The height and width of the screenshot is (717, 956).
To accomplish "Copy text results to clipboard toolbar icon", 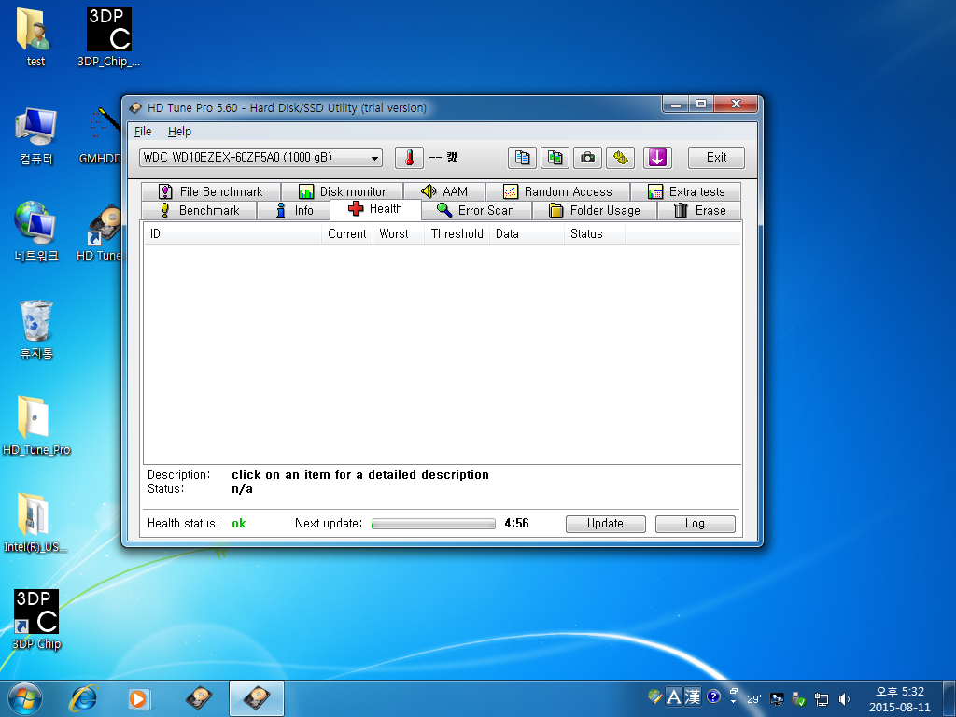I will pyautogui.click(x=523, y=158).
